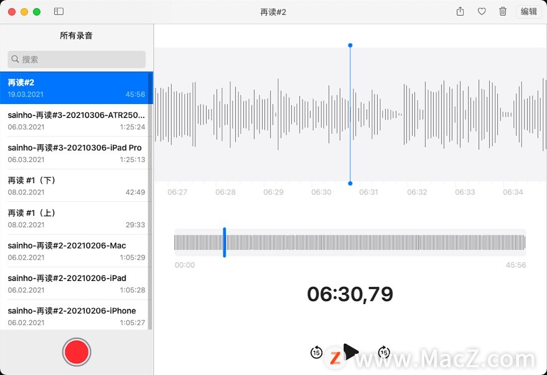Select the 再读#2 recording
547x375 pixels.
[77, 88]
